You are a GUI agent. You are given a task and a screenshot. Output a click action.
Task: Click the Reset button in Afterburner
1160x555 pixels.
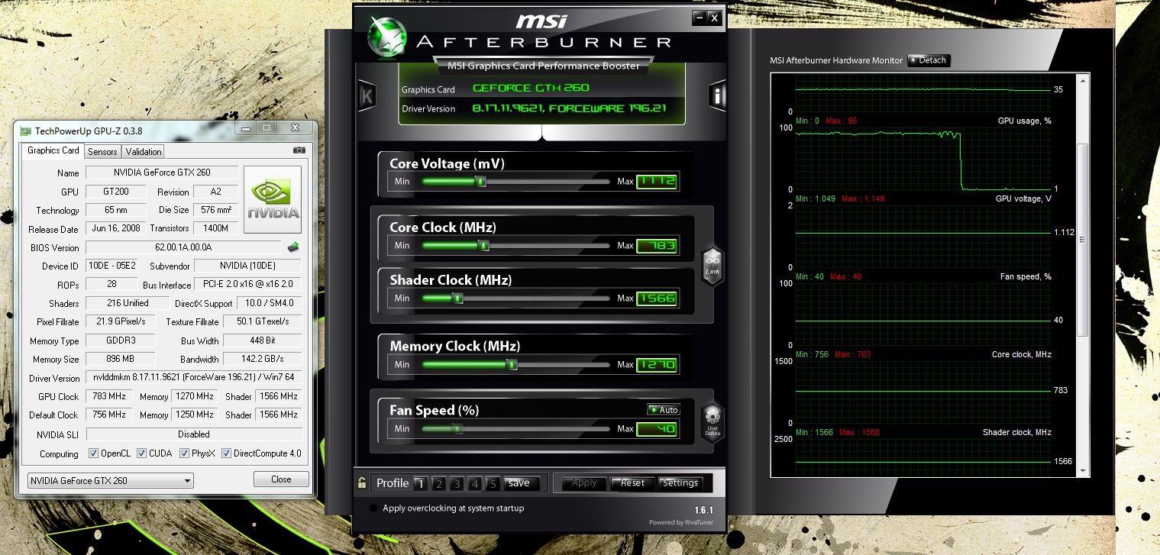pos(632,483)
